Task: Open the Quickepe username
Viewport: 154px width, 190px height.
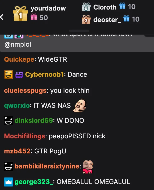Action: coord(19,59)
